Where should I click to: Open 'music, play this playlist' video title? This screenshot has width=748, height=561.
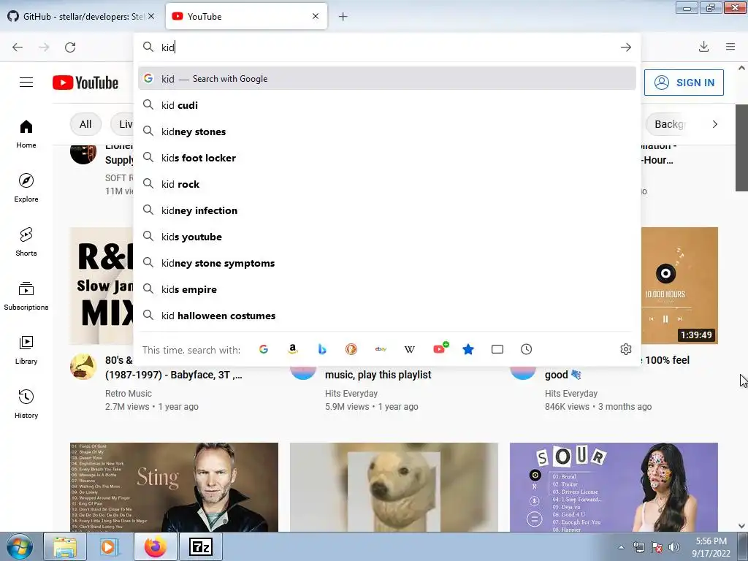pyautogui.click(x=378, y=375)
